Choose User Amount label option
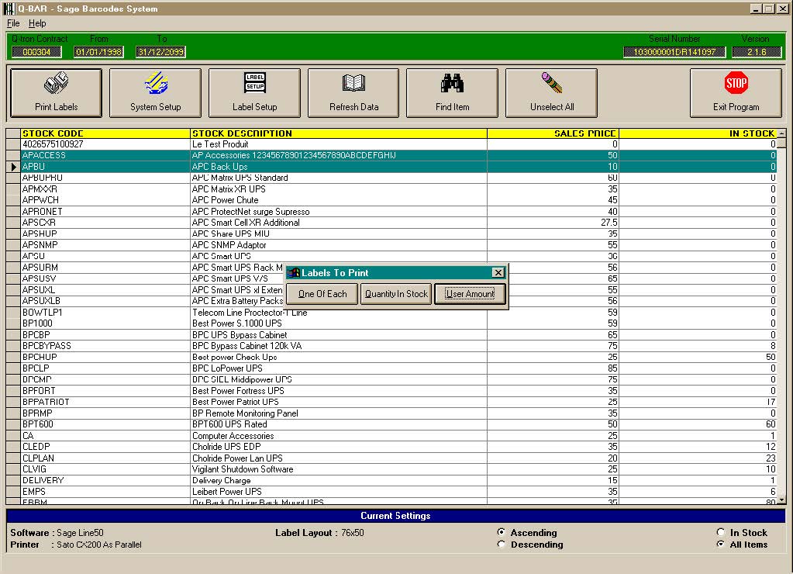Screen dimensions: 793x574 coord(470,293)
